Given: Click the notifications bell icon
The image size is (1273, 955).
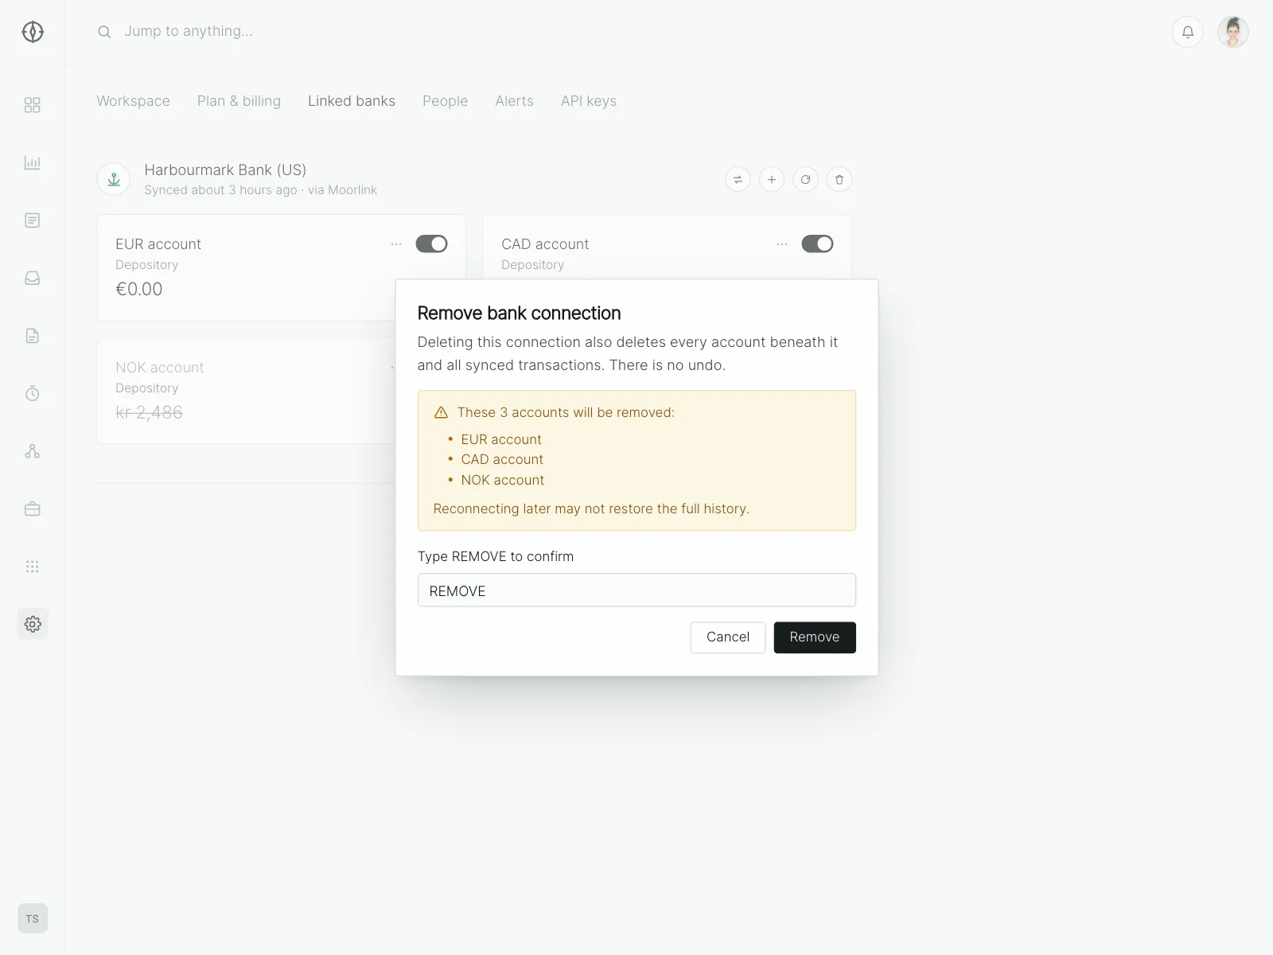Looking at the screenshot, I should tap(1187, 32).
